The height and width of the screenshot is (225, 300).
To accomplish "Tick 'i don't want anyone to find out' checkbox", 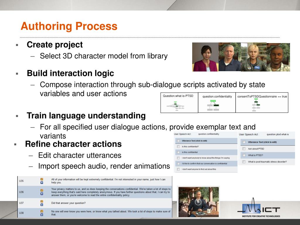I will pos(178,169).
